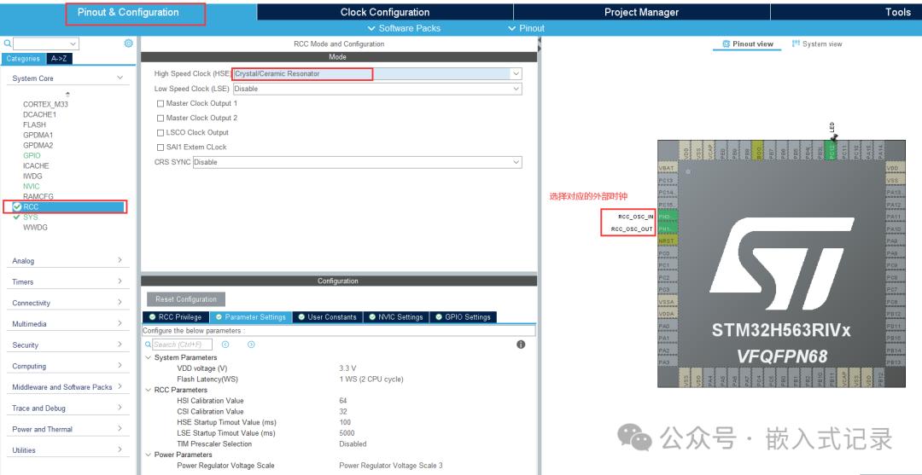Jump to next parameter search result
The height and width of the screenshot is (475, 922).
(x=251, y=345)
